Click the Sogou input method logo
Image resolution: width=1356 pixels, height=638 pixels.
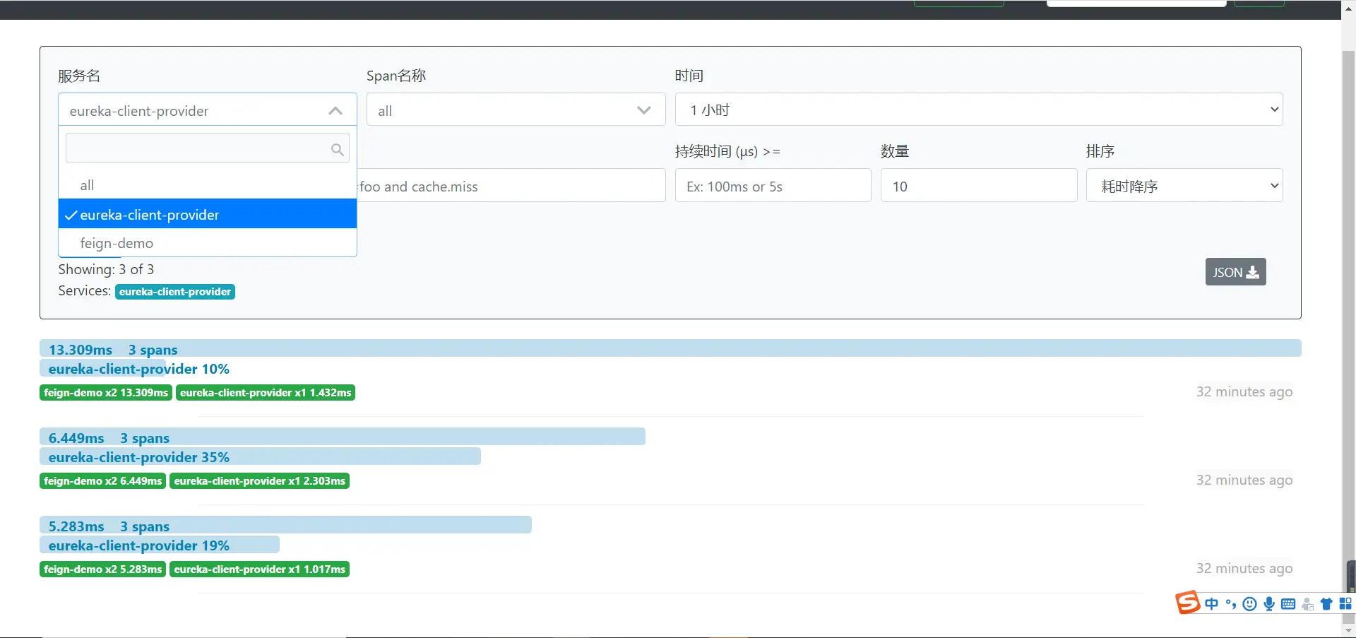coord(1188,602)
